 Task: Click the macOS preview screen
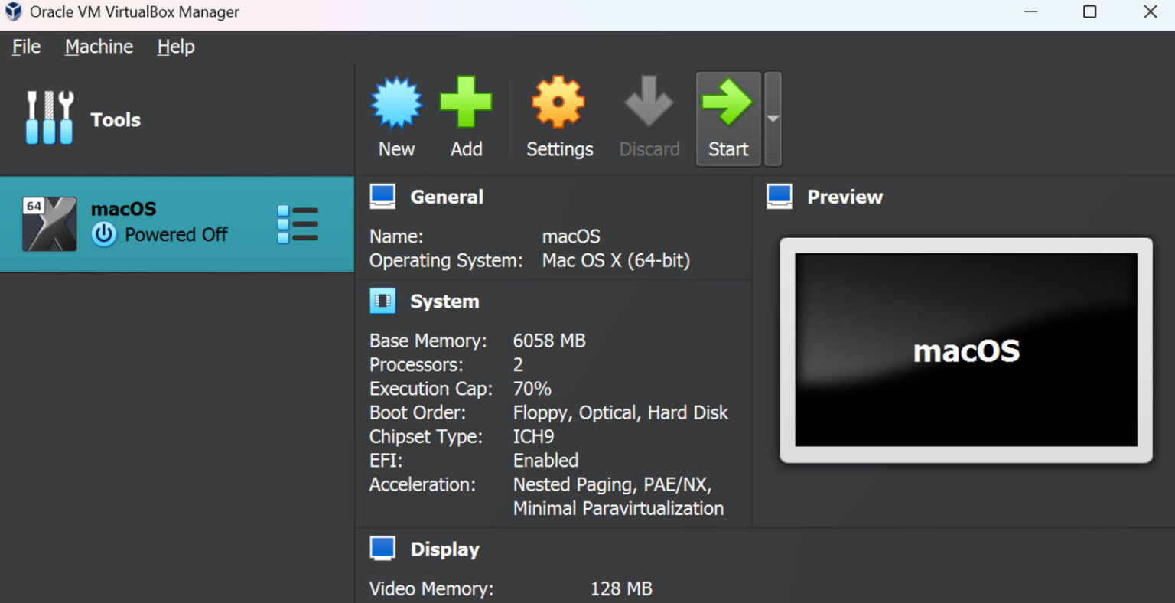click(965, 350)
